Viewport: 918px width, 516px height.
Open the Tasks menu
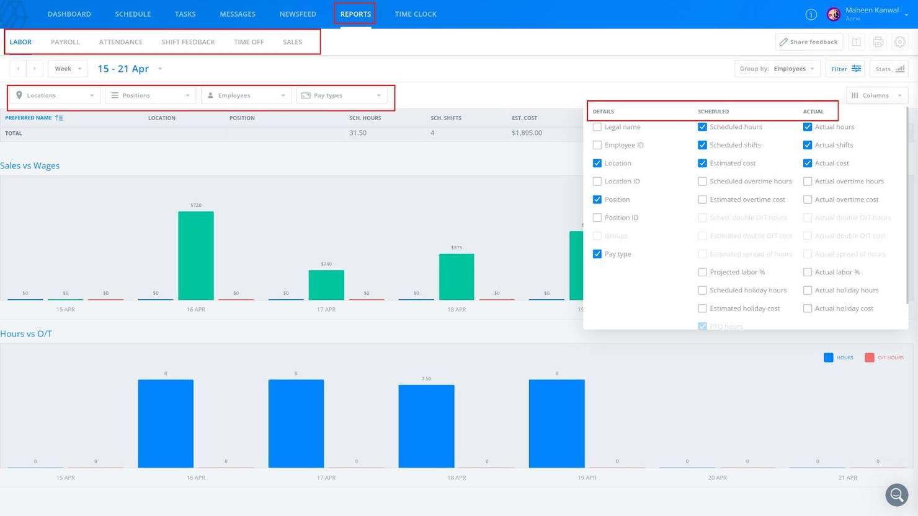185,14
